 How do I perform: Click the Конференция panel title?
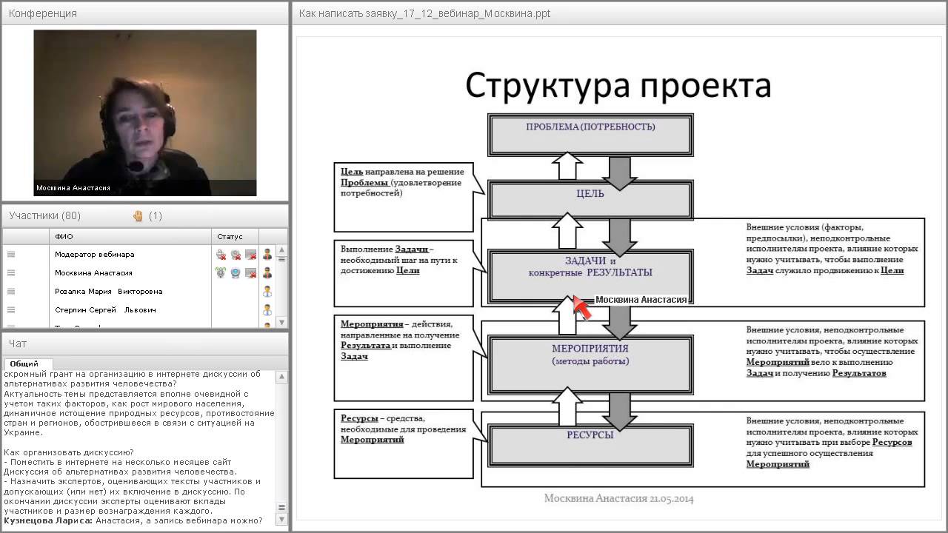43,13
